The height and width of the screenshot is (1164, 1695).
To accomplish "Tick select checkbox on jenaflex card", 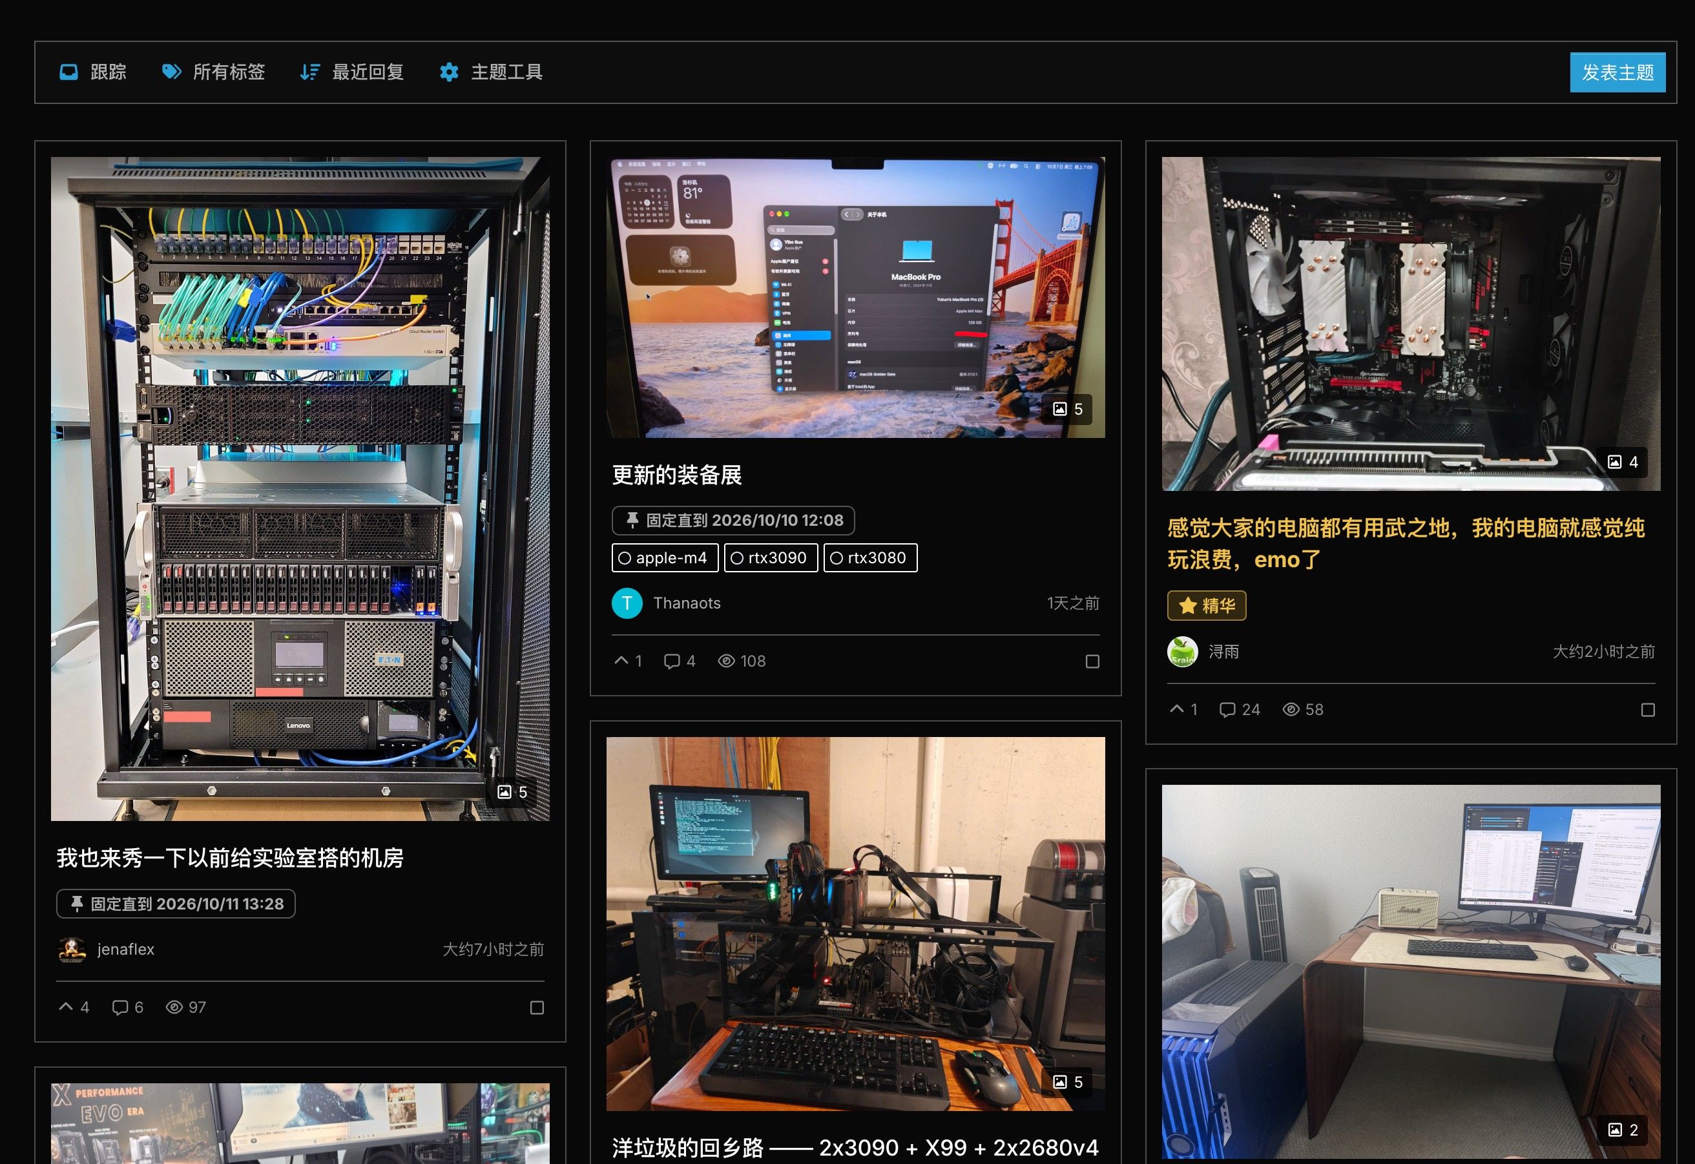I will (537, 1008).
